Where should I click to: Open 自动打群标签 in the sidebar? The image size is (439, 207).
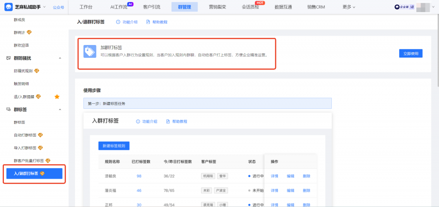pyautogui.click(x=25, y=135)
